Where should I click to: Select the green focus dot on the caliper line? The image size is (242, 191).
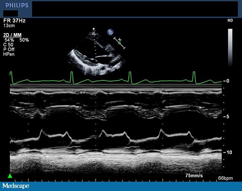click(x=119, y=43)
